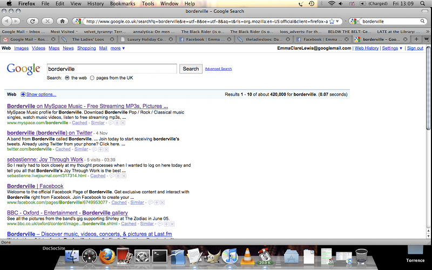This screenshot has height=270, width=432.
Task: Open the Most Visited bookmarks dropdown
Action: 64,32
